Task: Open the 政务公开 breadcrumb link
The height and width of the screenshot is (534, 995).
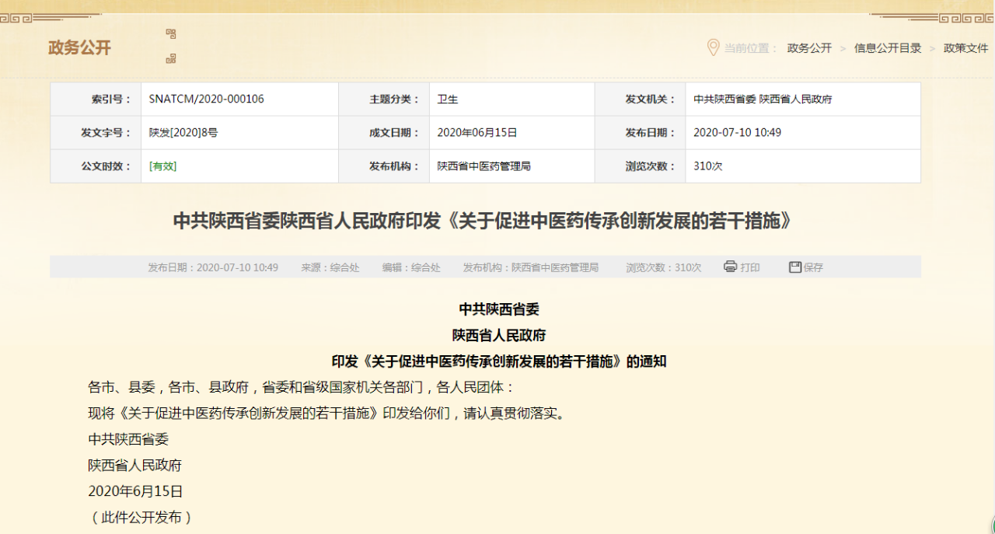Action: (x=809, y=48)
